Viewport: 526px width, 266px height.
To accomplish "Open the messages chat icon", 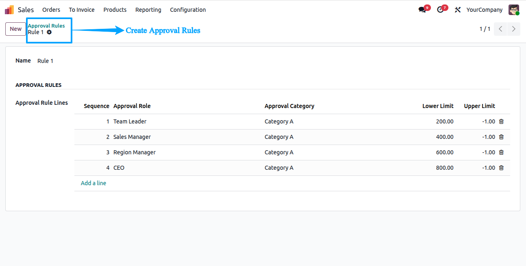I will (x=422, y=10).
